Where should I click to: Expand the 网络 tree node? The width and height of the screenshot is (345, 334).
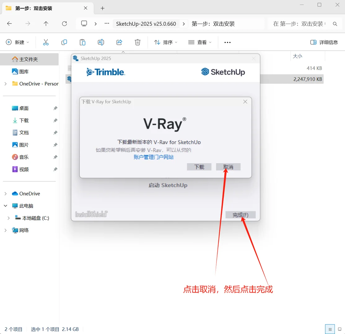pyautogui.click(x=6, y=230)
